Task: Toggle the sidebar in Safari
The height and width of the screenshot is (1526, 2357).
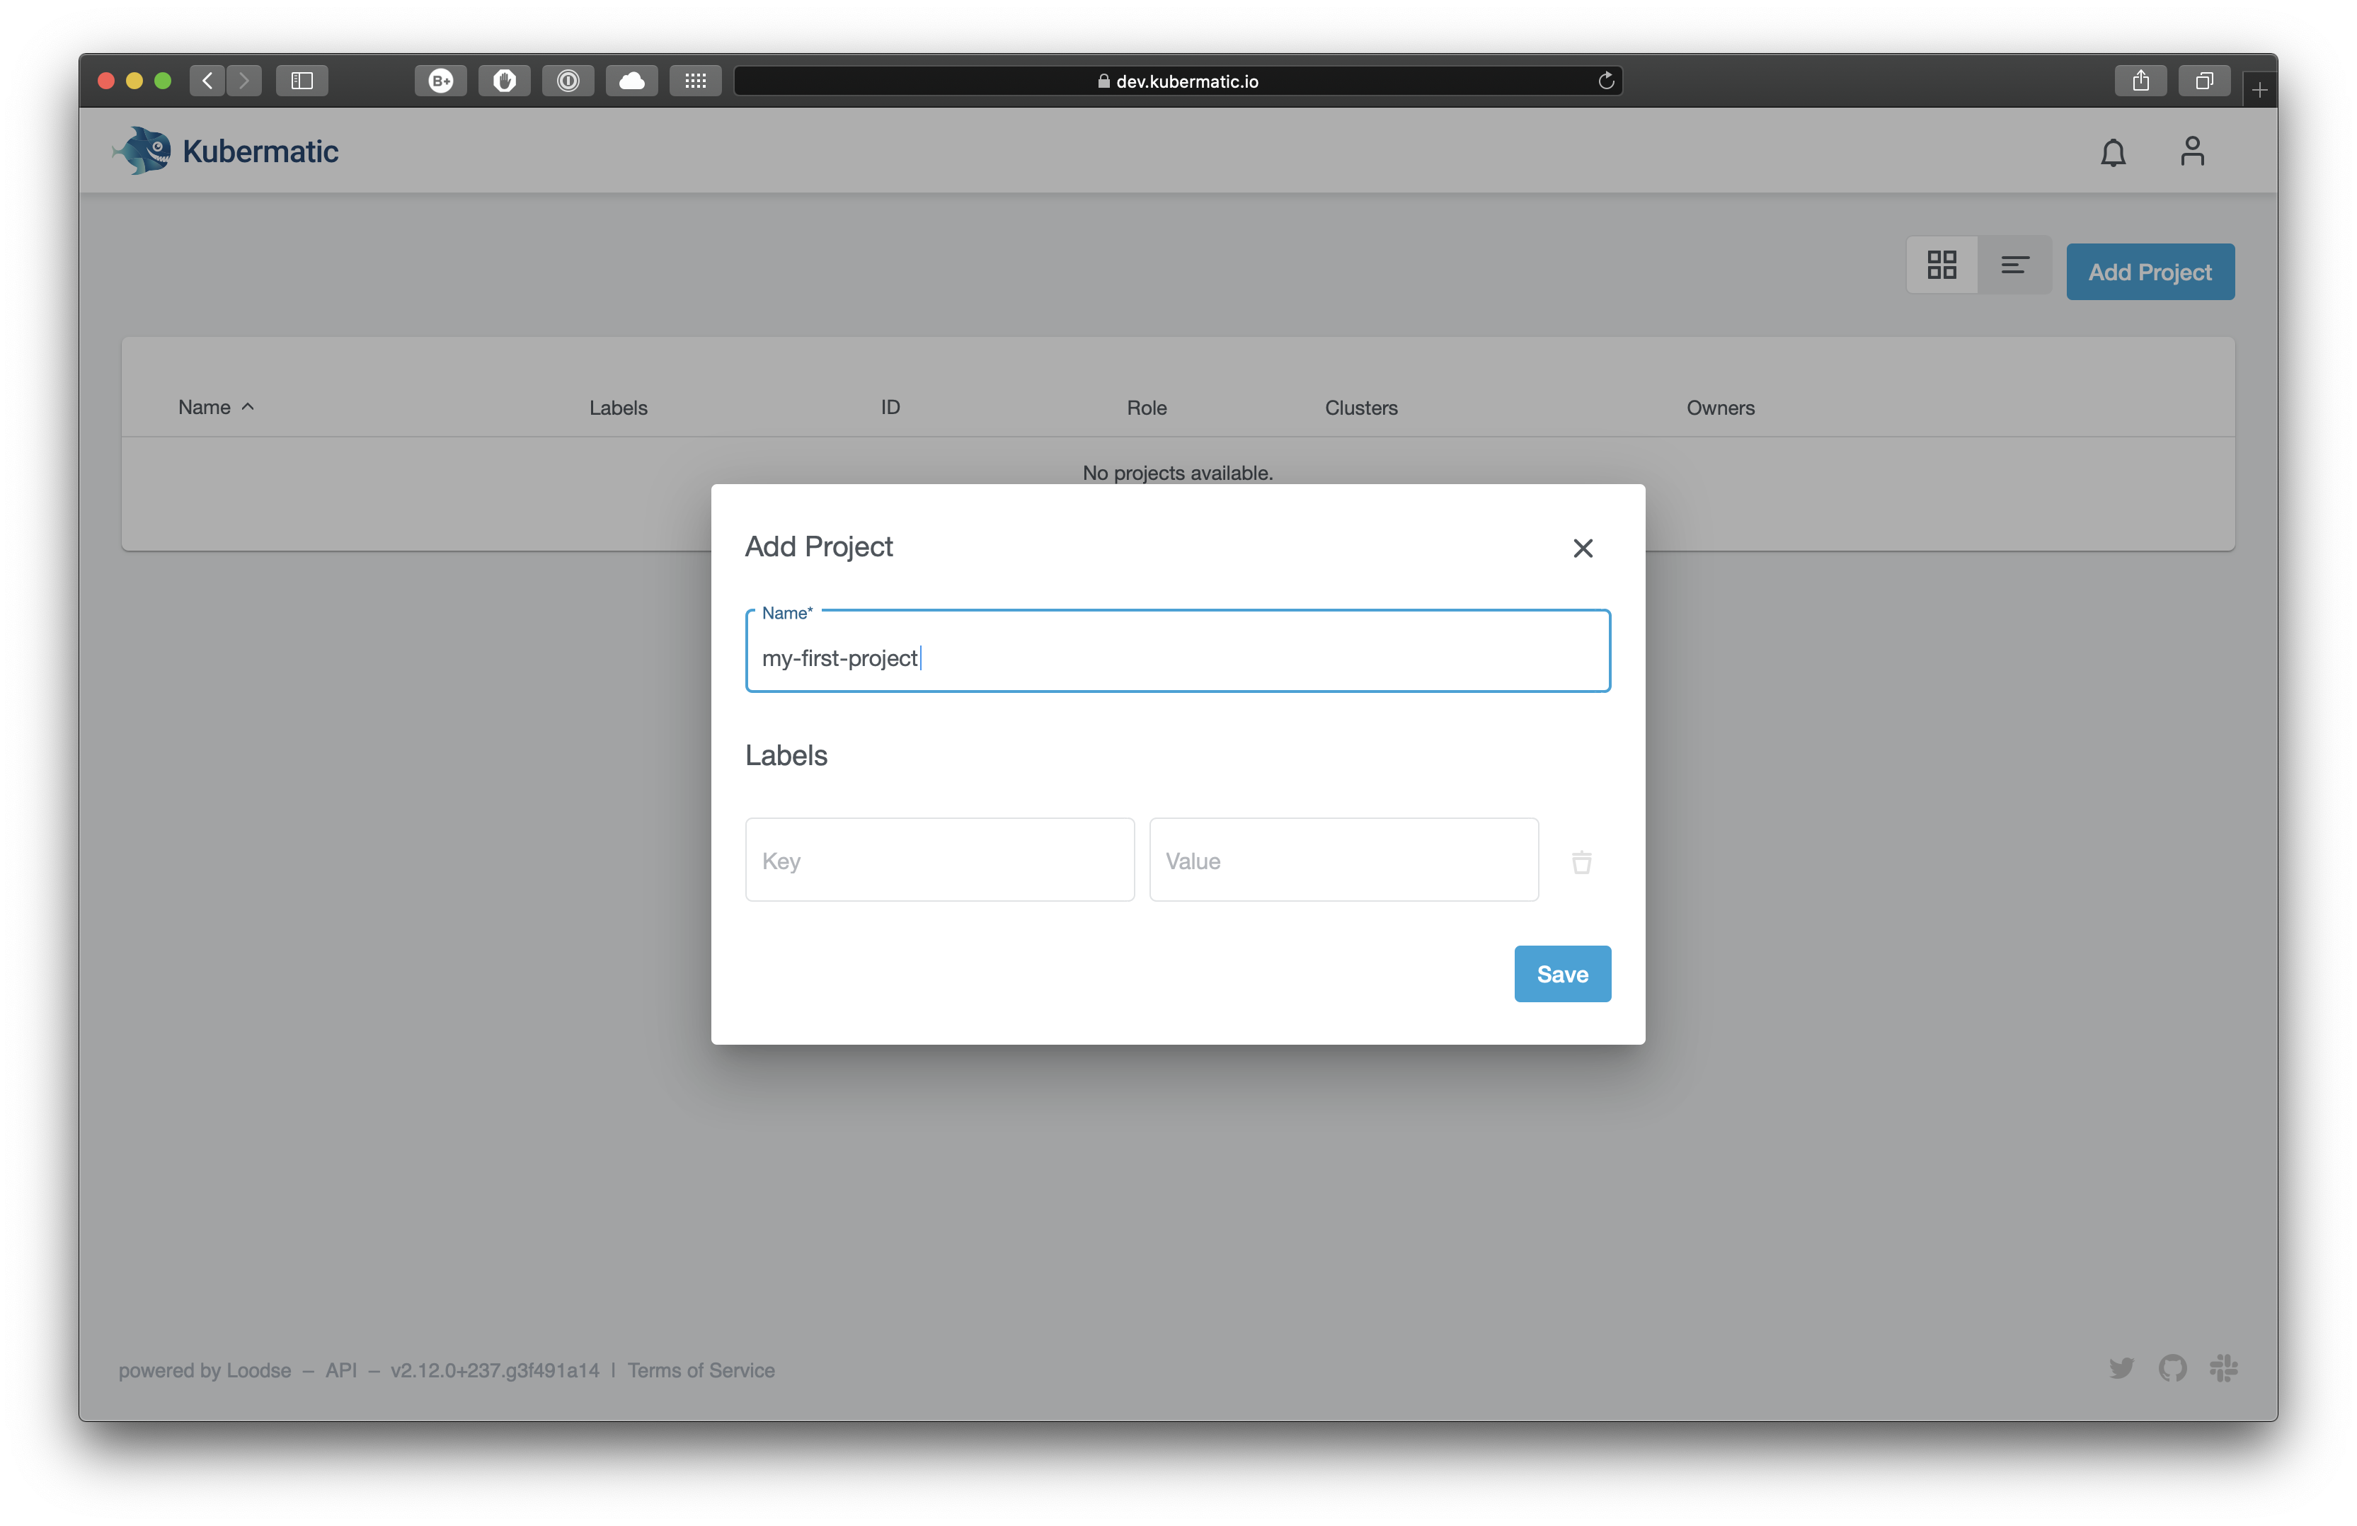Action: pyautogui.click(x=302, y=80)
